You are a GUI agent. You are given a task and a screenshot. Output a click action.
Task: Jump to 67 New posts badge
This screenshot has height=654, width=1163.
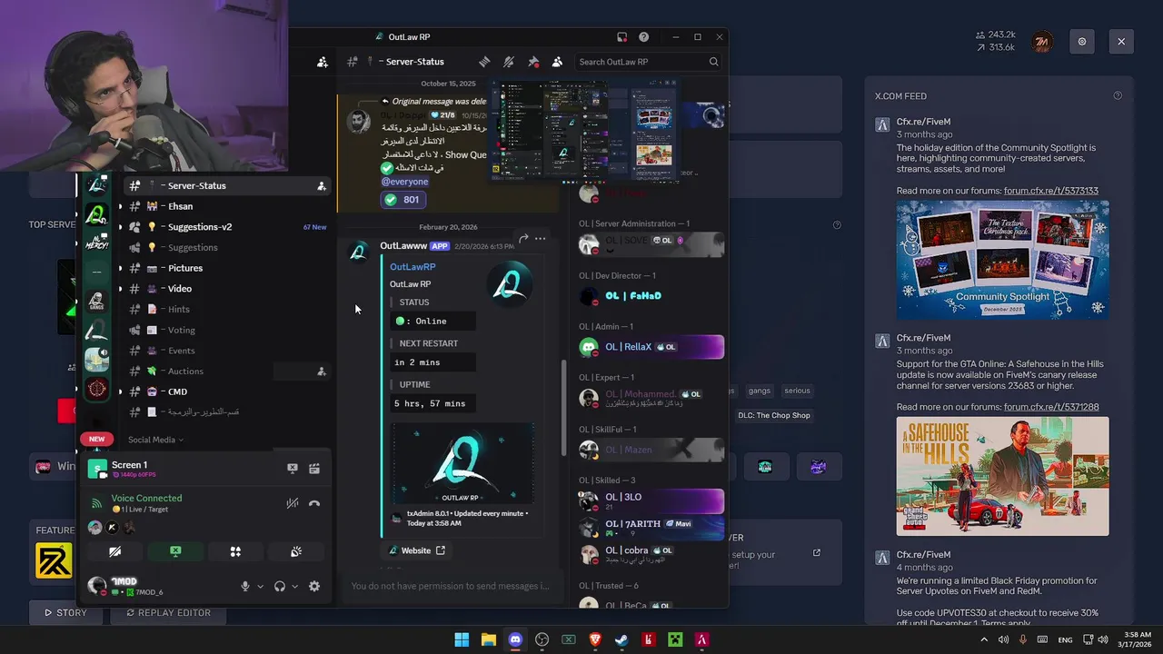click(x=314, y=227)
